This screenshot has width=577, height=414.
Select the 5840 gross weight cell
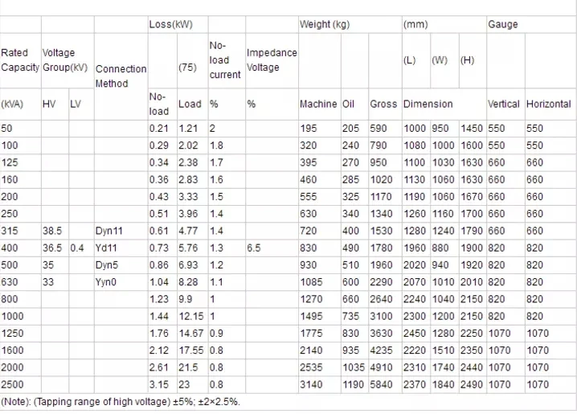383,385
